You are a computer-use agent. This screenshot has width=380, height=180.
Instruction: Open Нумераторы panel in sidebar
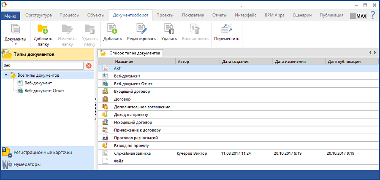coord(27,164)
